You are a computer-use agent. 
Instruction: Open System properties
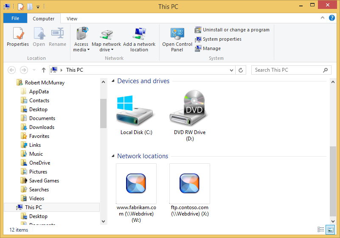pyautogui.click(x=218, y=39)
